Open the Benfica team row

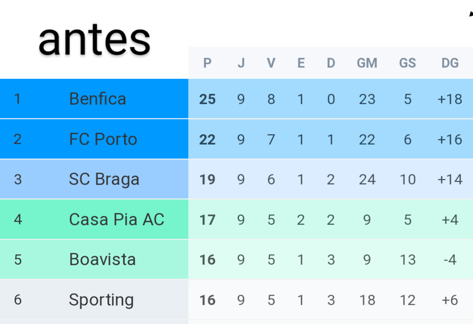98,99
